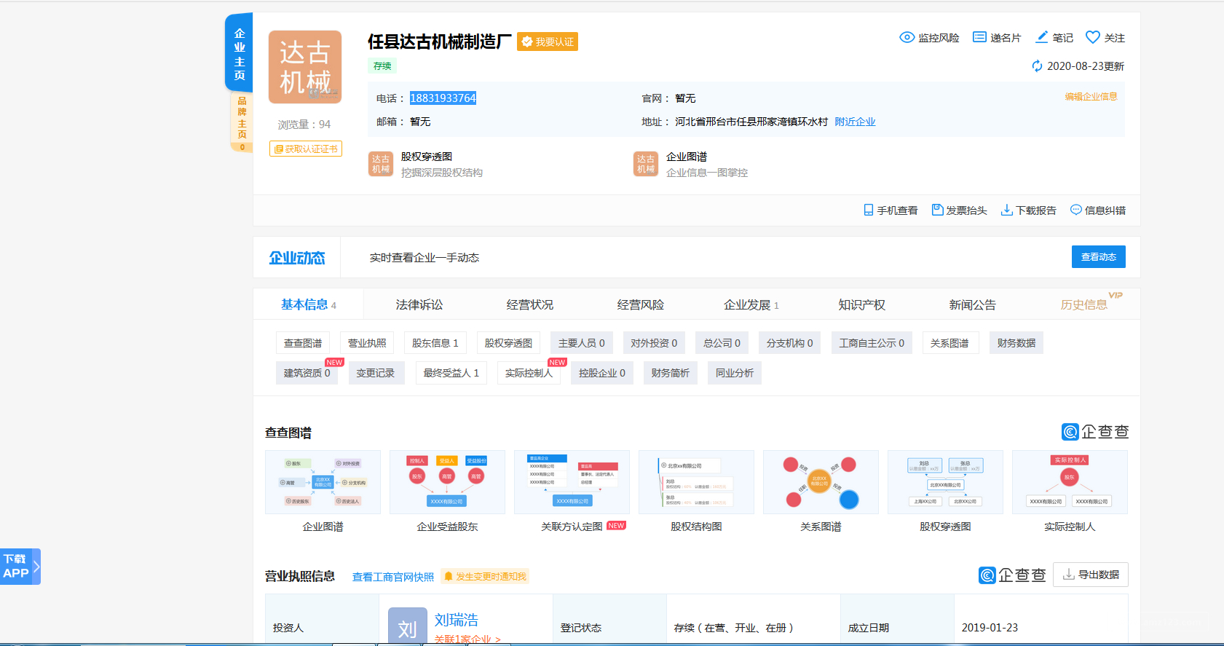Click the 信息纠错 chat bubble icon
Screen dimensions: 1224x646
click(1075, 210)
